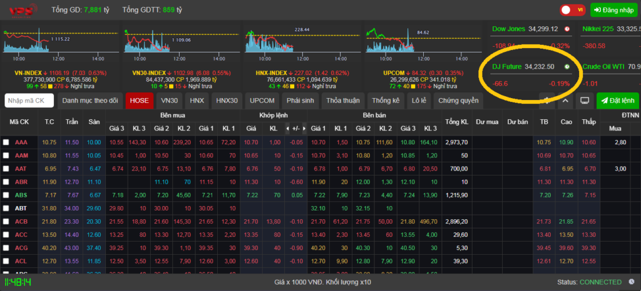641x291 pixels.
Task: Switch to the HNX30 tab
Action: pyautogui.click(x=227, y=101)
